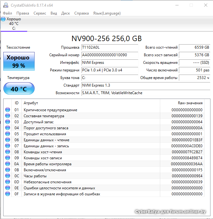The height and width of the screenshot is (219, 213).
Task: Click the disk C: health orb icon
Action: [x=3, y=19]
